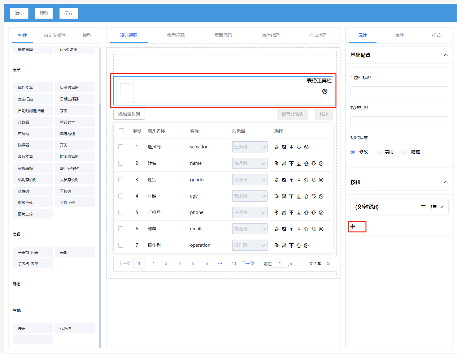Click the 控件标识 input field
The height and width of the screenshot is (354, 457).
[x=399, y=92]
